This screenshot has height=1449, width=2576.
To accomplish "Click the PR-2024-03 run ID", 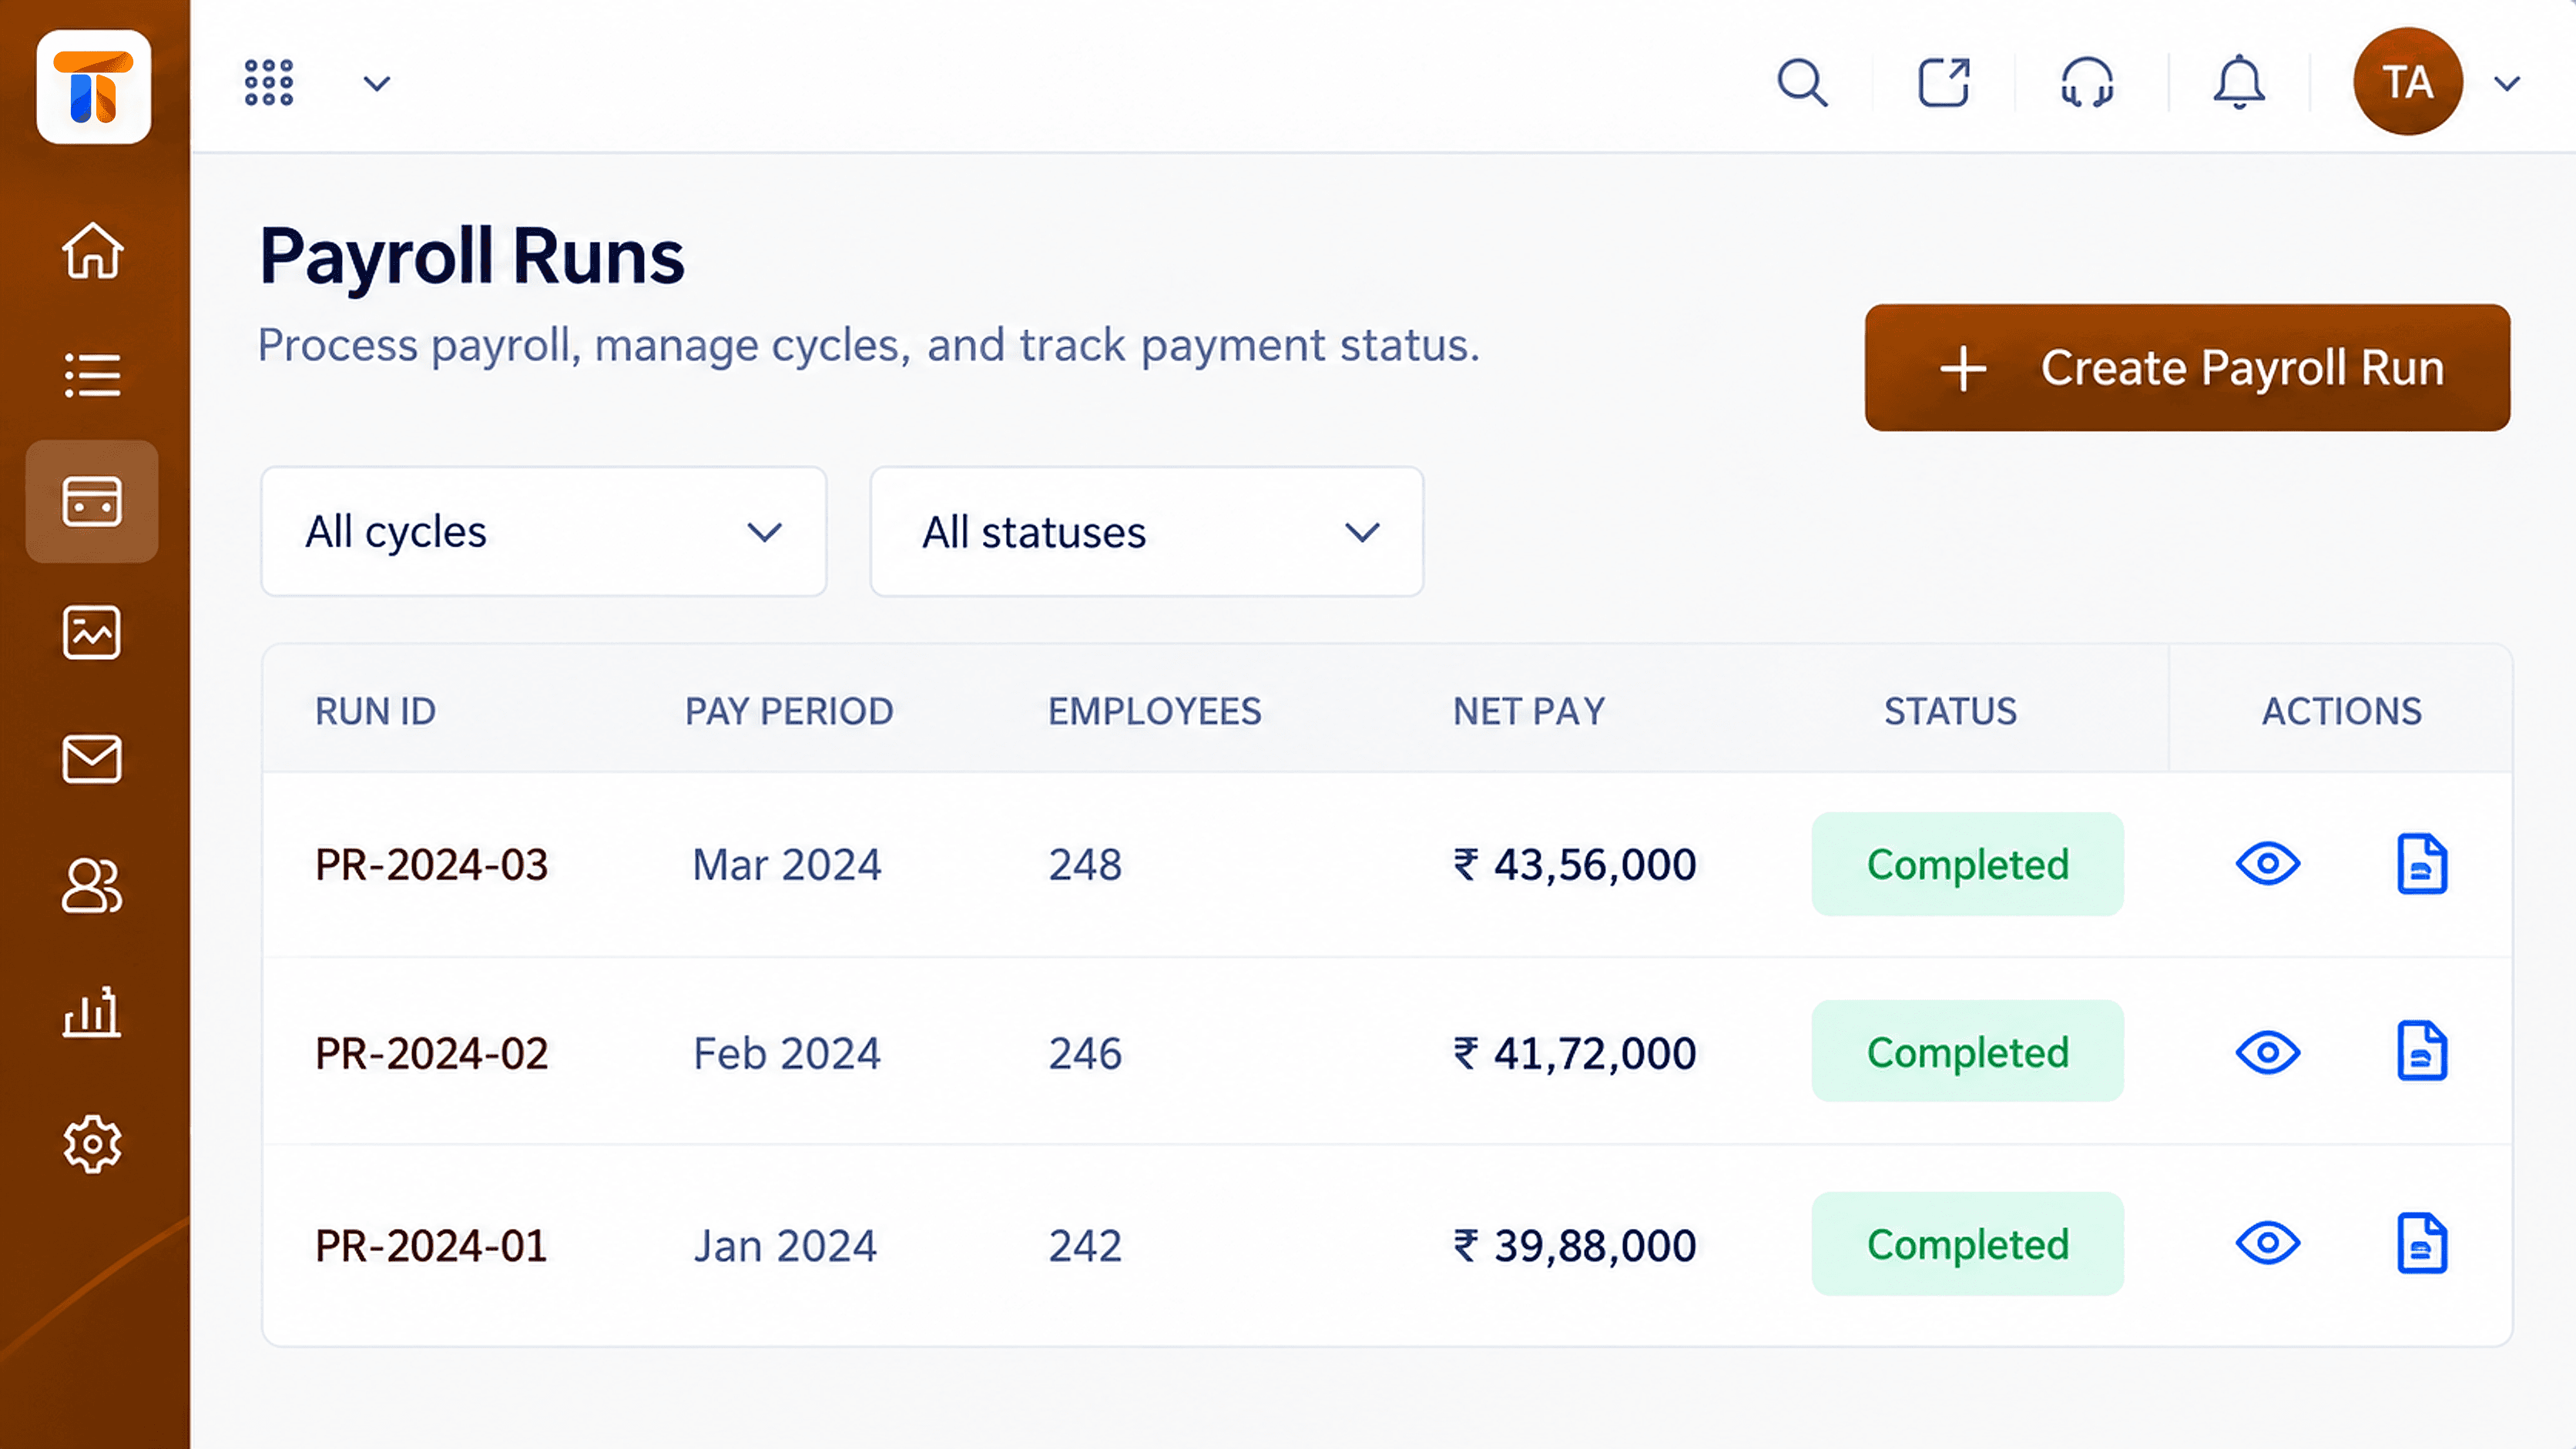I will (432, 865).
